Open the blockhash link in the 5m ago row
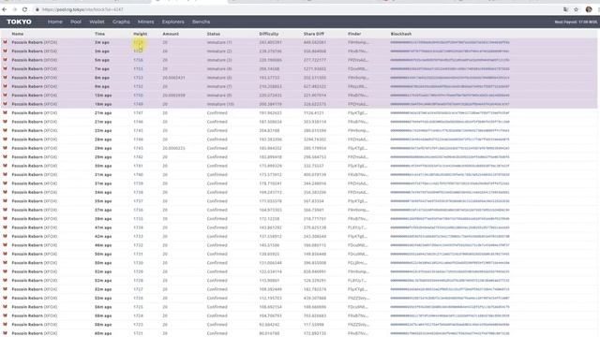This screenshot has height=337, width=600. 450,60
